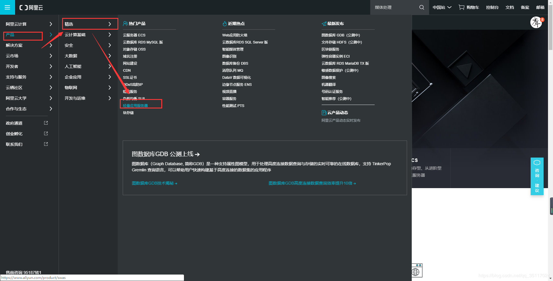Open the hamburger menu in top-left corner
Image resolution: width=553 pixels, height=281 pixels.
pyautogui.click(x=7, y=7)
